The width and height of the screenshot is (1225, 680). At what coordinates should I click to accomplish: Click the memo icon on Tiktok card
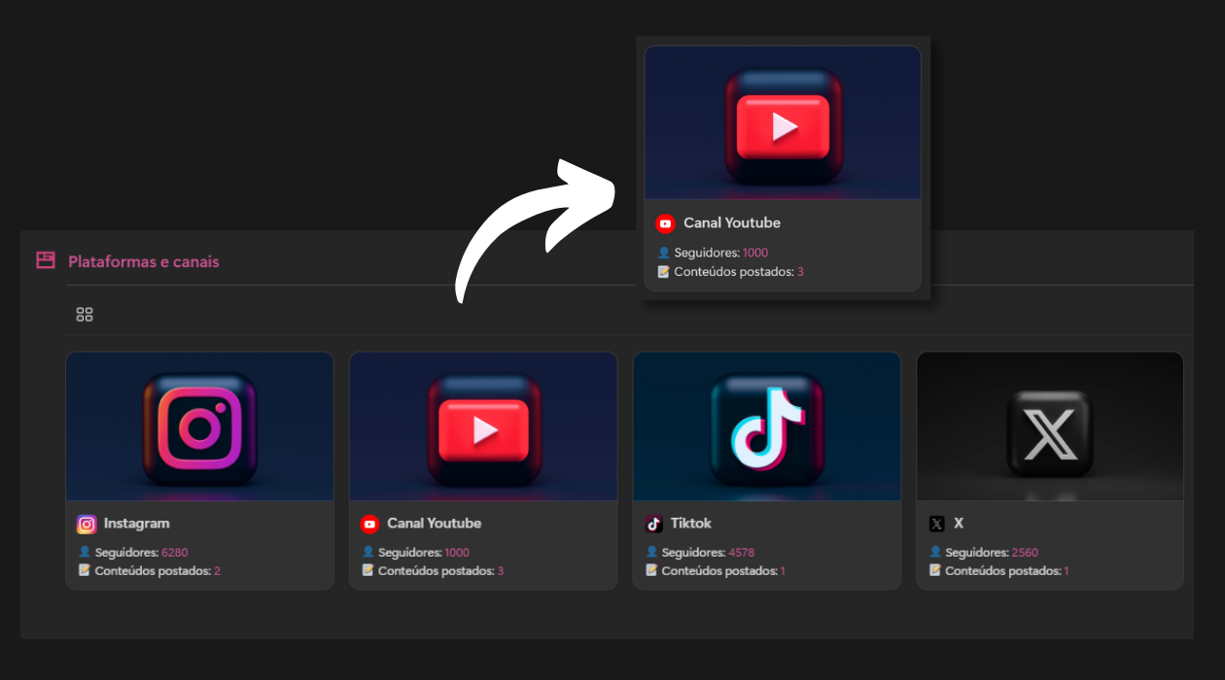[651, 571]
